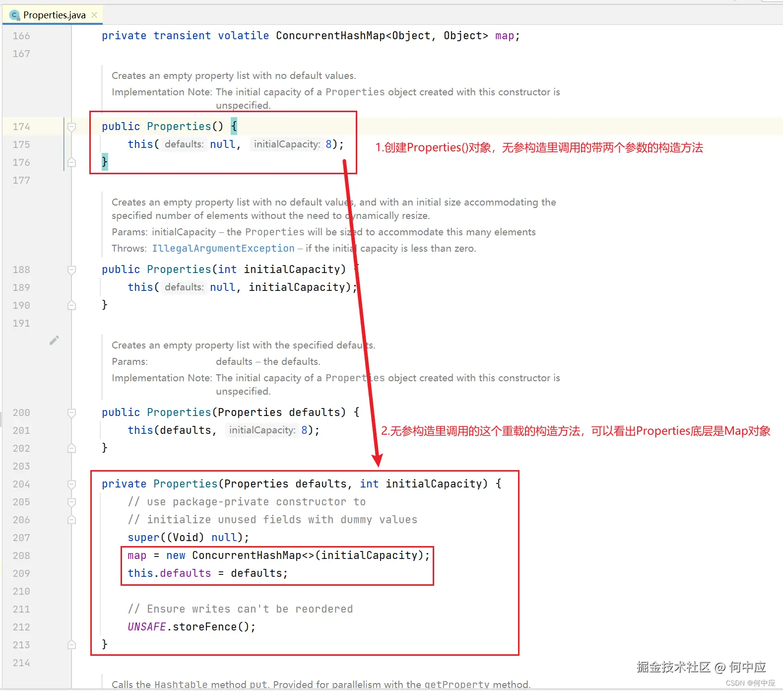The image size is (783, 691).
Task: Click 'initialCapacity:' hint on line 175
Action: [287, 144]
